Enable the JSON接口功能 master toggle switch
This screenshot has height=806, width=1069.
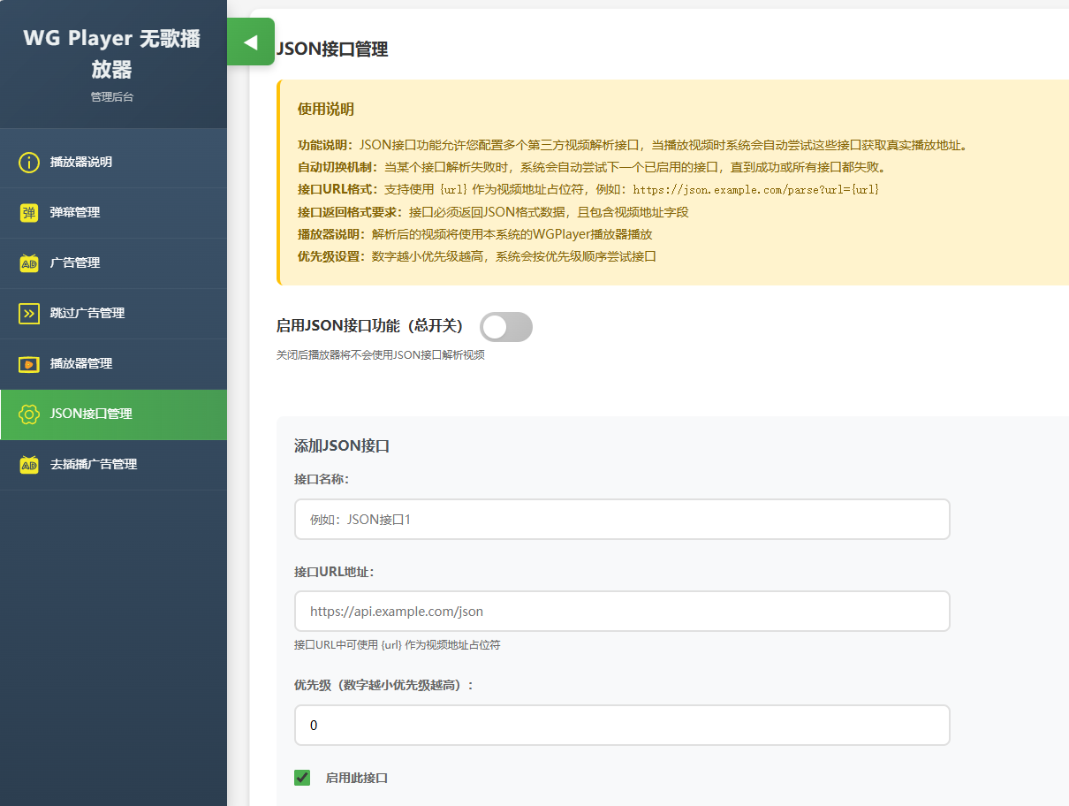click(505, 327)
